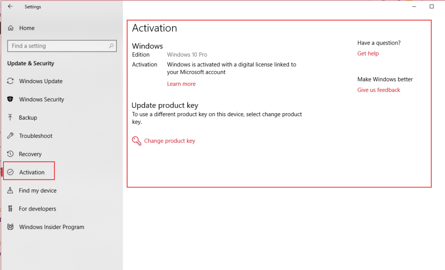Click the search magnifier in the settings search box

click(112, 46)
